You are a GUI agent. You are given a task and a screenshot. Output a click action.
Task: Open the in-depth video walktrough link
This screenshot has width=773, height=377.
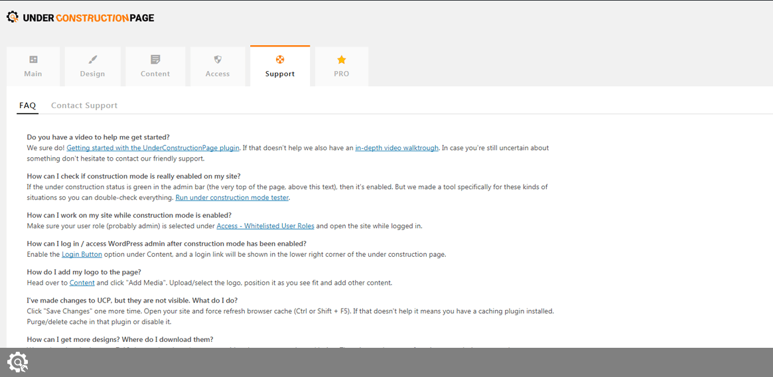tap(397, 148)
